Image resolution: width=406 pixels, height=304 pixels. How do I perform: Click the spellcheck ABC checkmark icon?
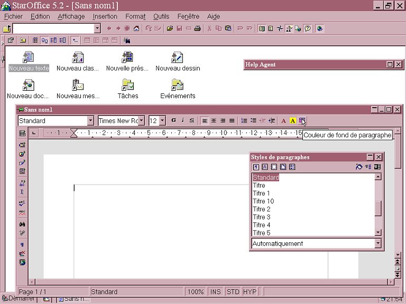pos(22,203)
